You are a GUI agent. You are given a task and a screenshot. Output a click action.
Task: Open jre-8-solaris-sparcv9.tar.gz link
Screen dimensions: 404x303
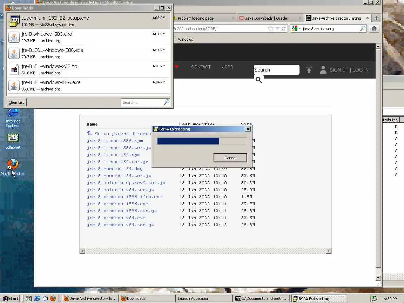tap(126, 183)
